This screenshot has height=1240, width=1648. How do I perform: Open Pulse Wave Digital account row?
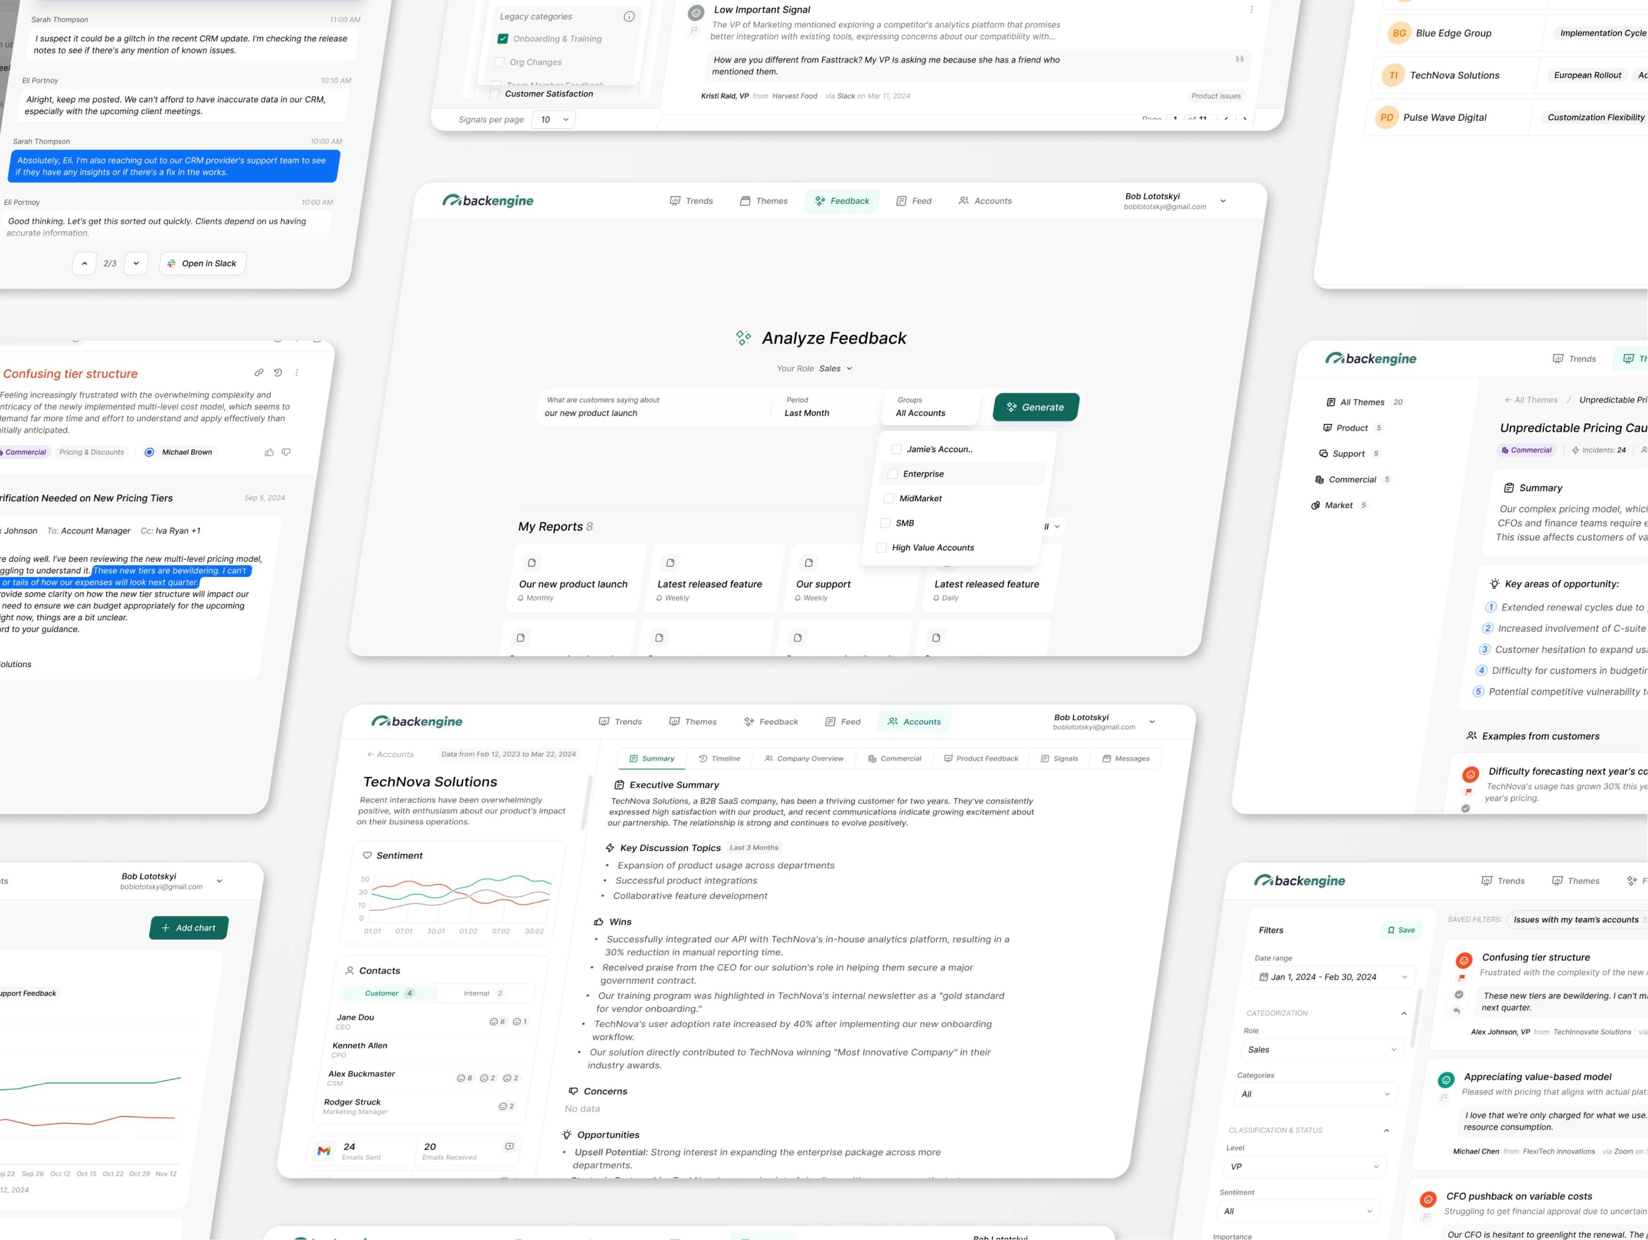coord(1506,118)
